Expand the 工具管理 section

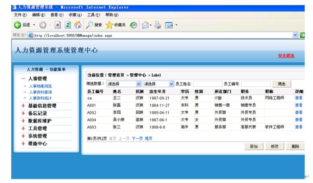coord(23,128)
